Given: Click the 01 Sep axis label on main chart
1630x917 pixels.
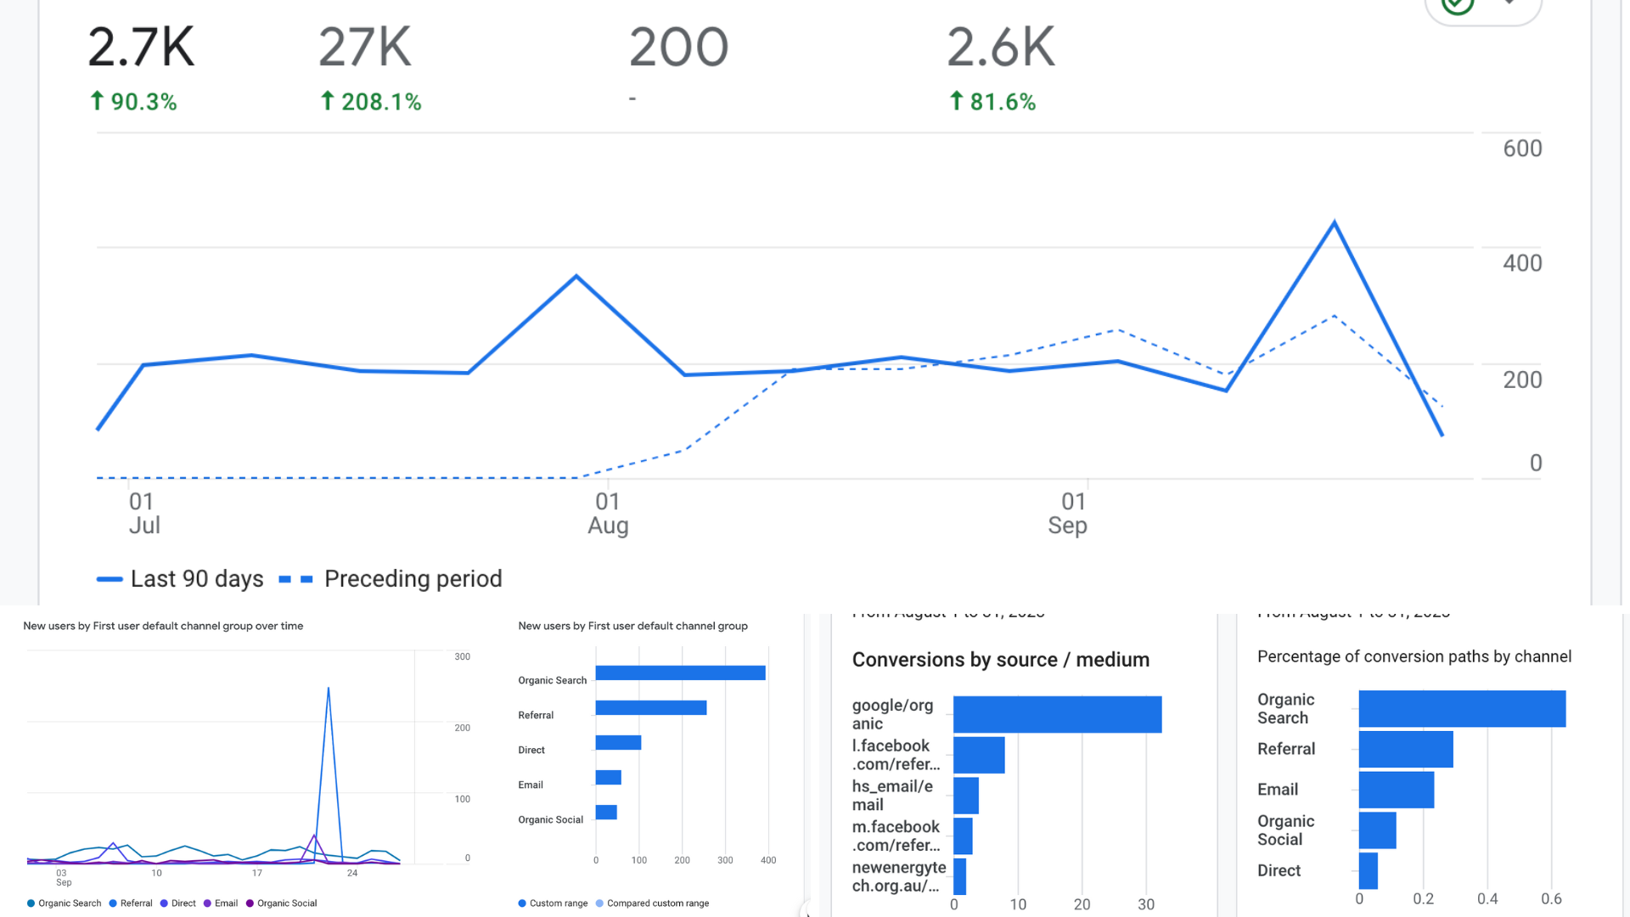Looking at the screenshot, I should click(x=1068, y=514).
